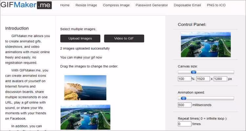The width and height of the screenshot is (246, 131).
Task: Select the cliff coastline image thumbnail
Action: [85, 87]
